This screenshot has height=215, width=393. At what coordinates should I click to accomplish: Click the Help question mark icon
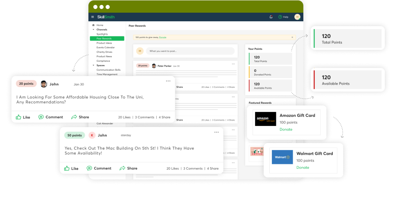click(x=280, y=17)
